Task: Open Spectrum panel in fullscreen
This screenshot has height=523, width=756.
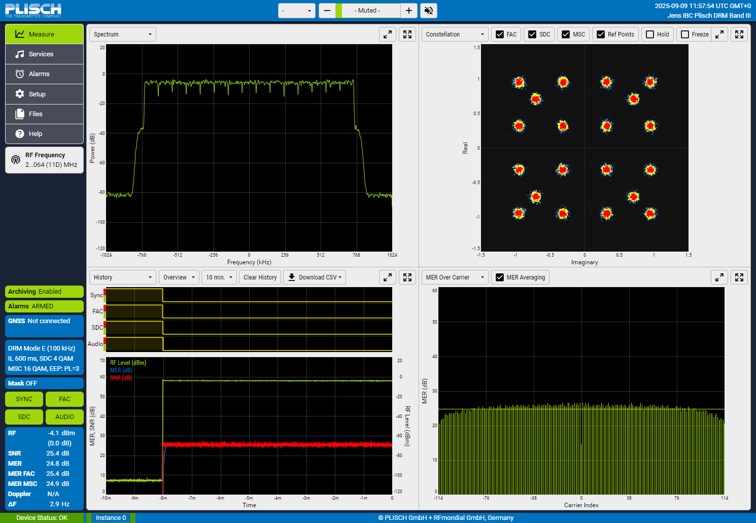Action: (407, 34)
